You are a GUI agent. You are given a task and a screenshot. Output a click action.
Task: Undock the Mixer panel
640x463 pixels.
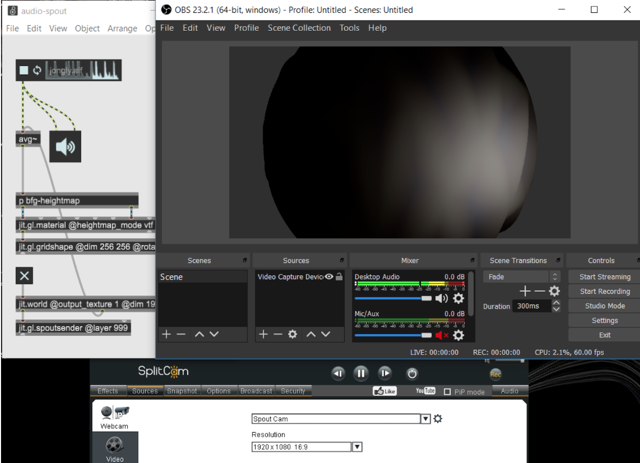[x=472, y=260]
